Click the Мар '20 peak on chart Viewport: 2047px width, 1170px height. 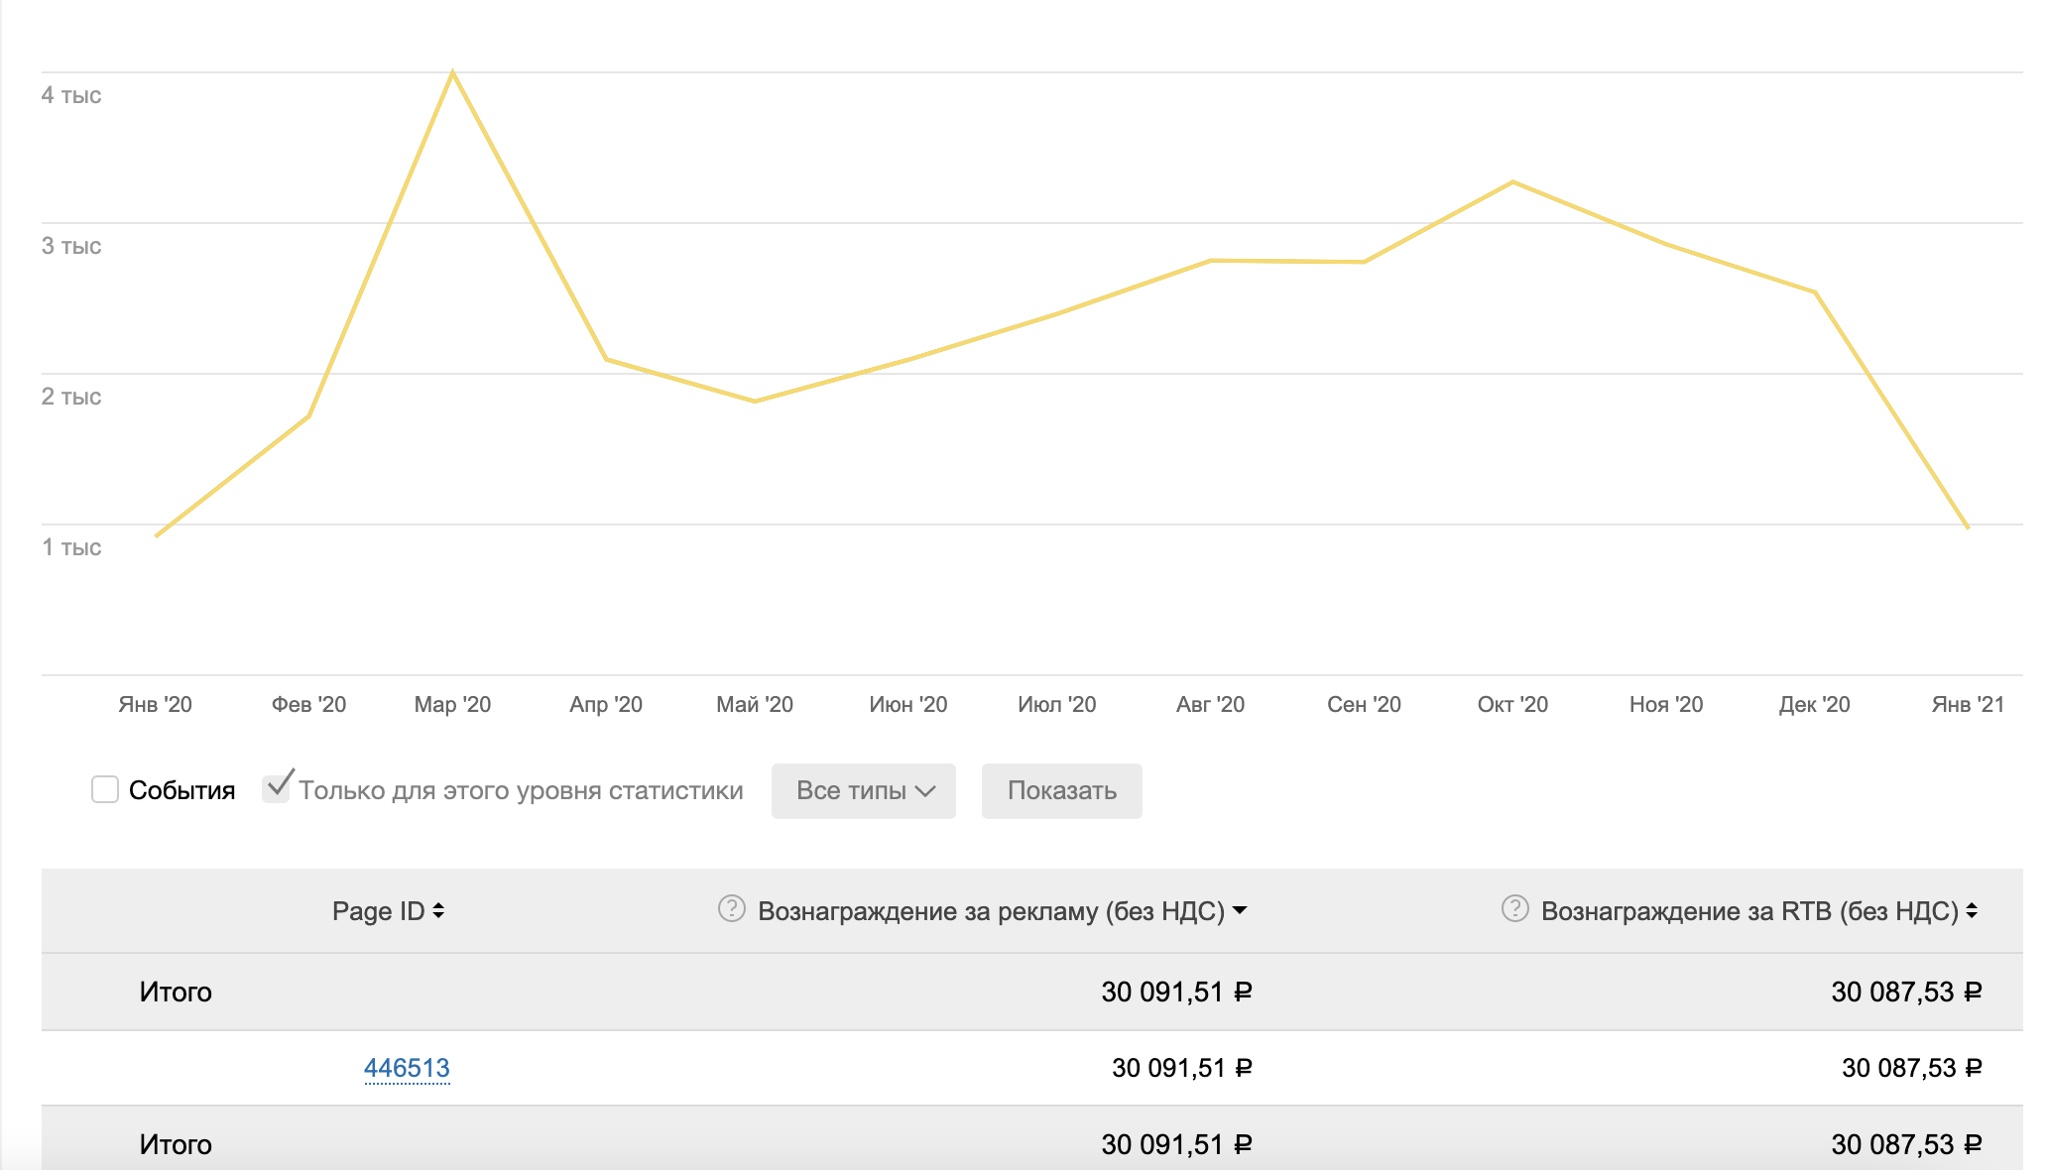(x=452, y=72)
